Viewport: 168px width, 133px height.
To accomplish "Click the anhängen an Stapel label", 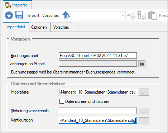I will (x=28, y=64).
